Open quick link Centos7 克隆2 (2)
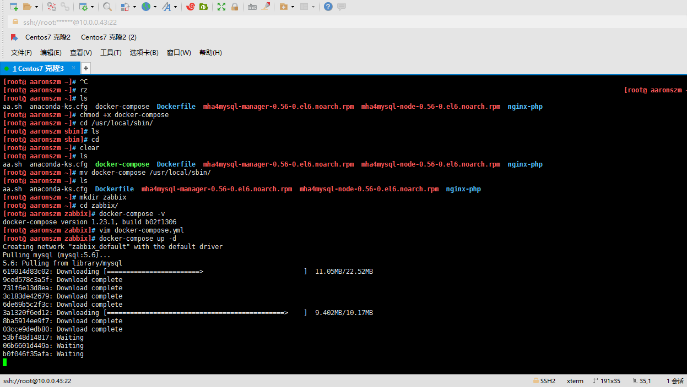The image size is (687, 387). pos(109,37)
